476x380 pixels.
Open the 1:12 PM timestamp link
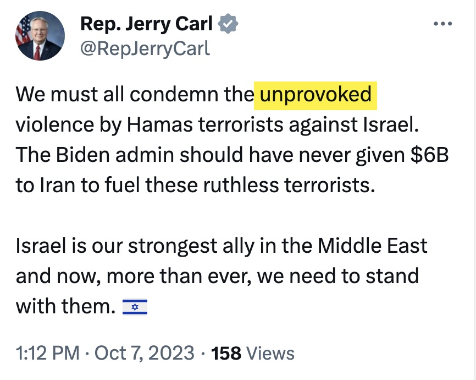48,353
